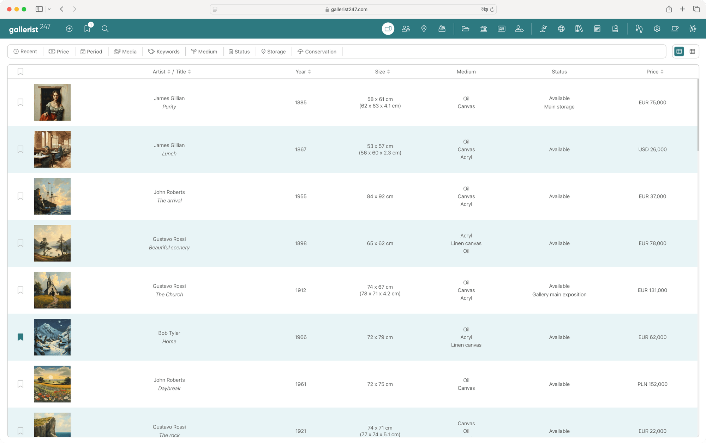Open the coffee cup icon
Viewport: 706px width, 443px height.
pyautogui.click(x=675, y=29)
